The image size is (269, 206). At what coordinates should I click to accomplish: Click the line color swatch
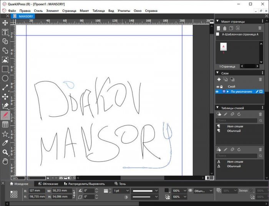click(167, 191)
